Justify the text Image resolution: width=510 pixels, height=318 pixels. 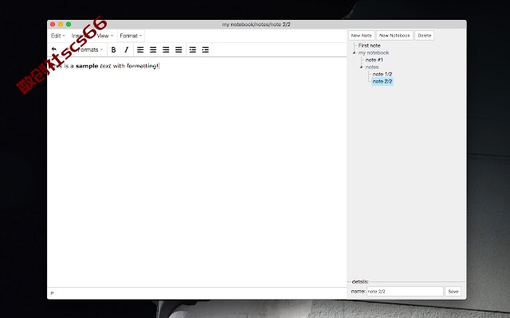point(178,49)
